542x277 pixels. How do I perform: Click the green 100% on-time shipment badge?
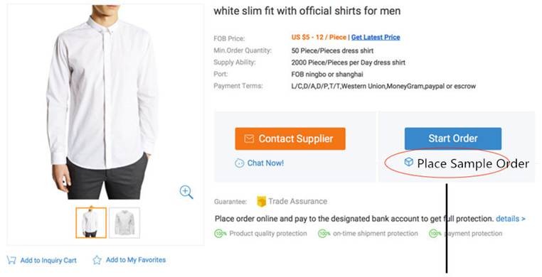coord(324,234)
